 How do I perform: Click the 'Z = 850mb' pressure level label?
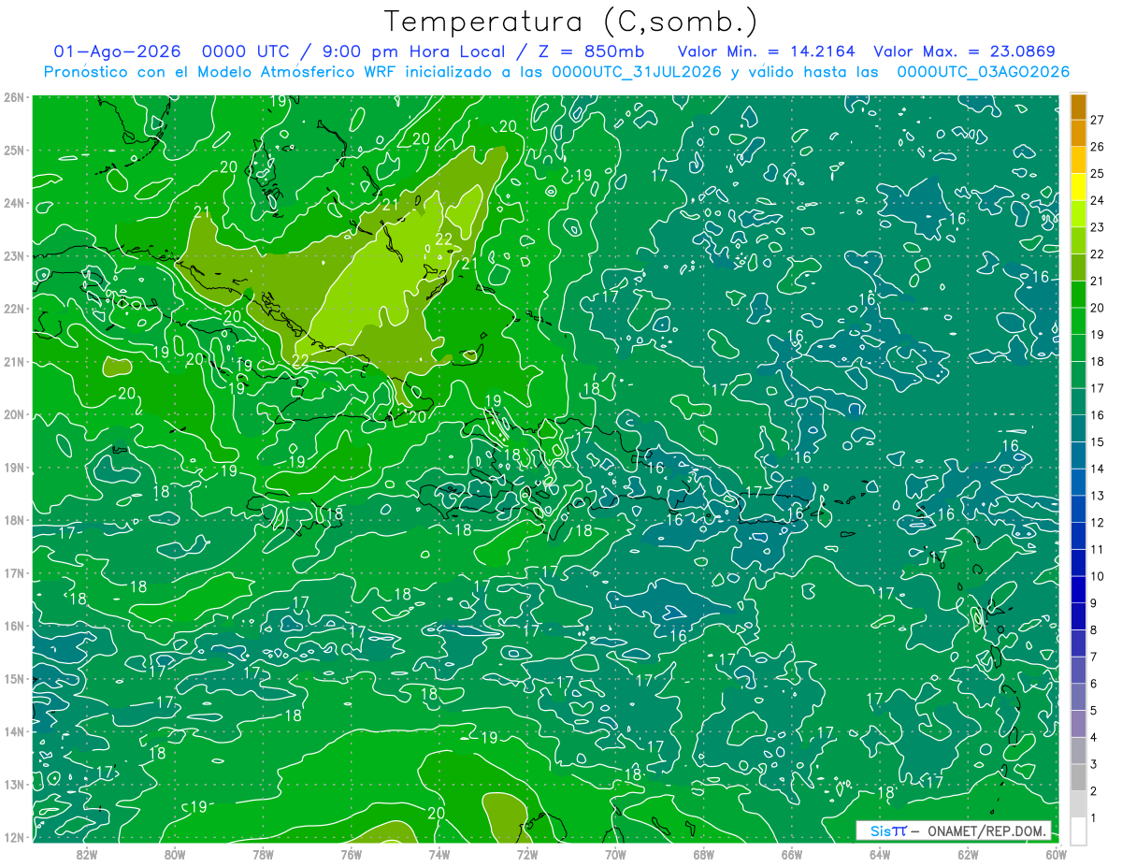[590, 52]
